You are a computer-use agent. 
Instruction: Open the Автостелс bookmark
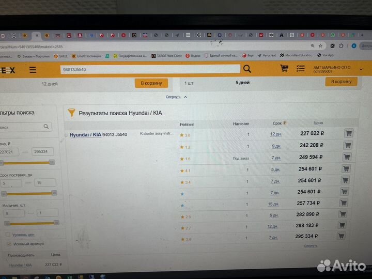tap(267, 55)
